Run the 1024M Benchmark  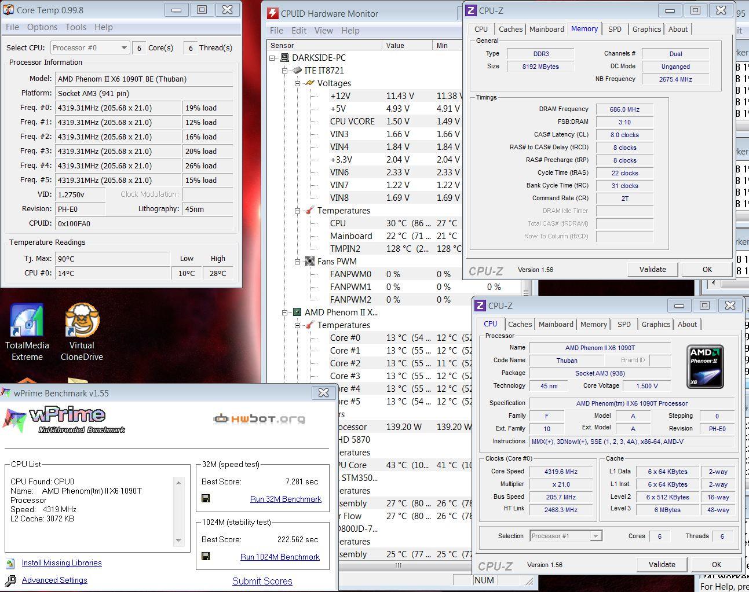(280, 557)
